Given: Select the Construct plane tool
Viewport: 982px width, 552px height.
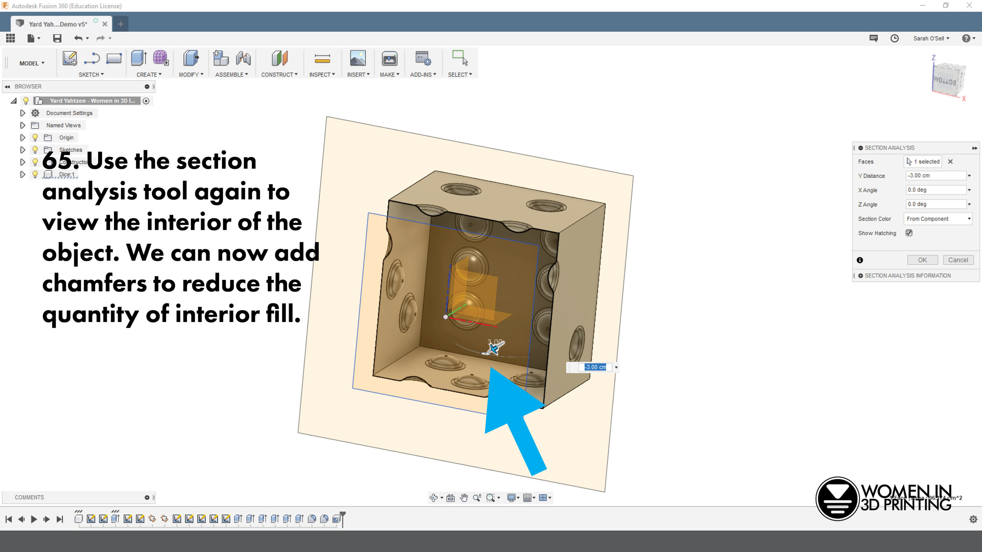Looking at the screenshot, I should tap(280, 58).
